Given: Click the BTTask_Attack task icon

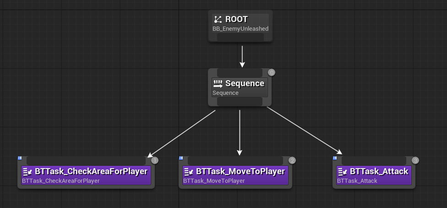Looking at the screenshot, I should (x=343, y=172).
